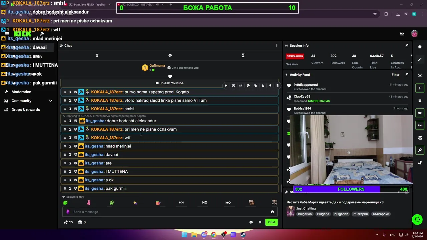Click the Gufimama top gifter entry
427x240 pixels.
153,68
